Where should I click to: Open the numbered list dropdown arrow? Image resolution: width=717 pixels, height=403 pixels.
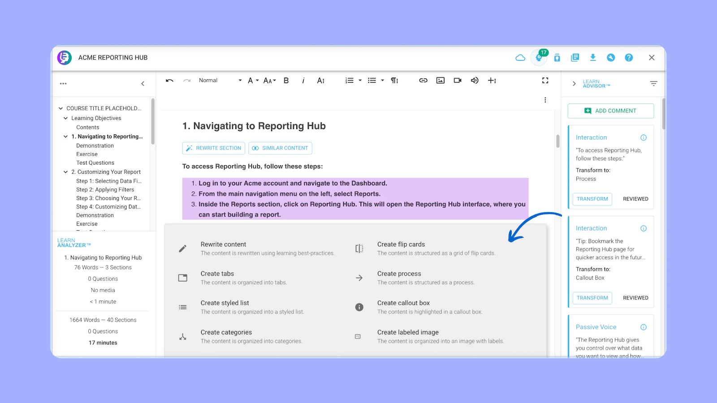(x=360, y=81)
